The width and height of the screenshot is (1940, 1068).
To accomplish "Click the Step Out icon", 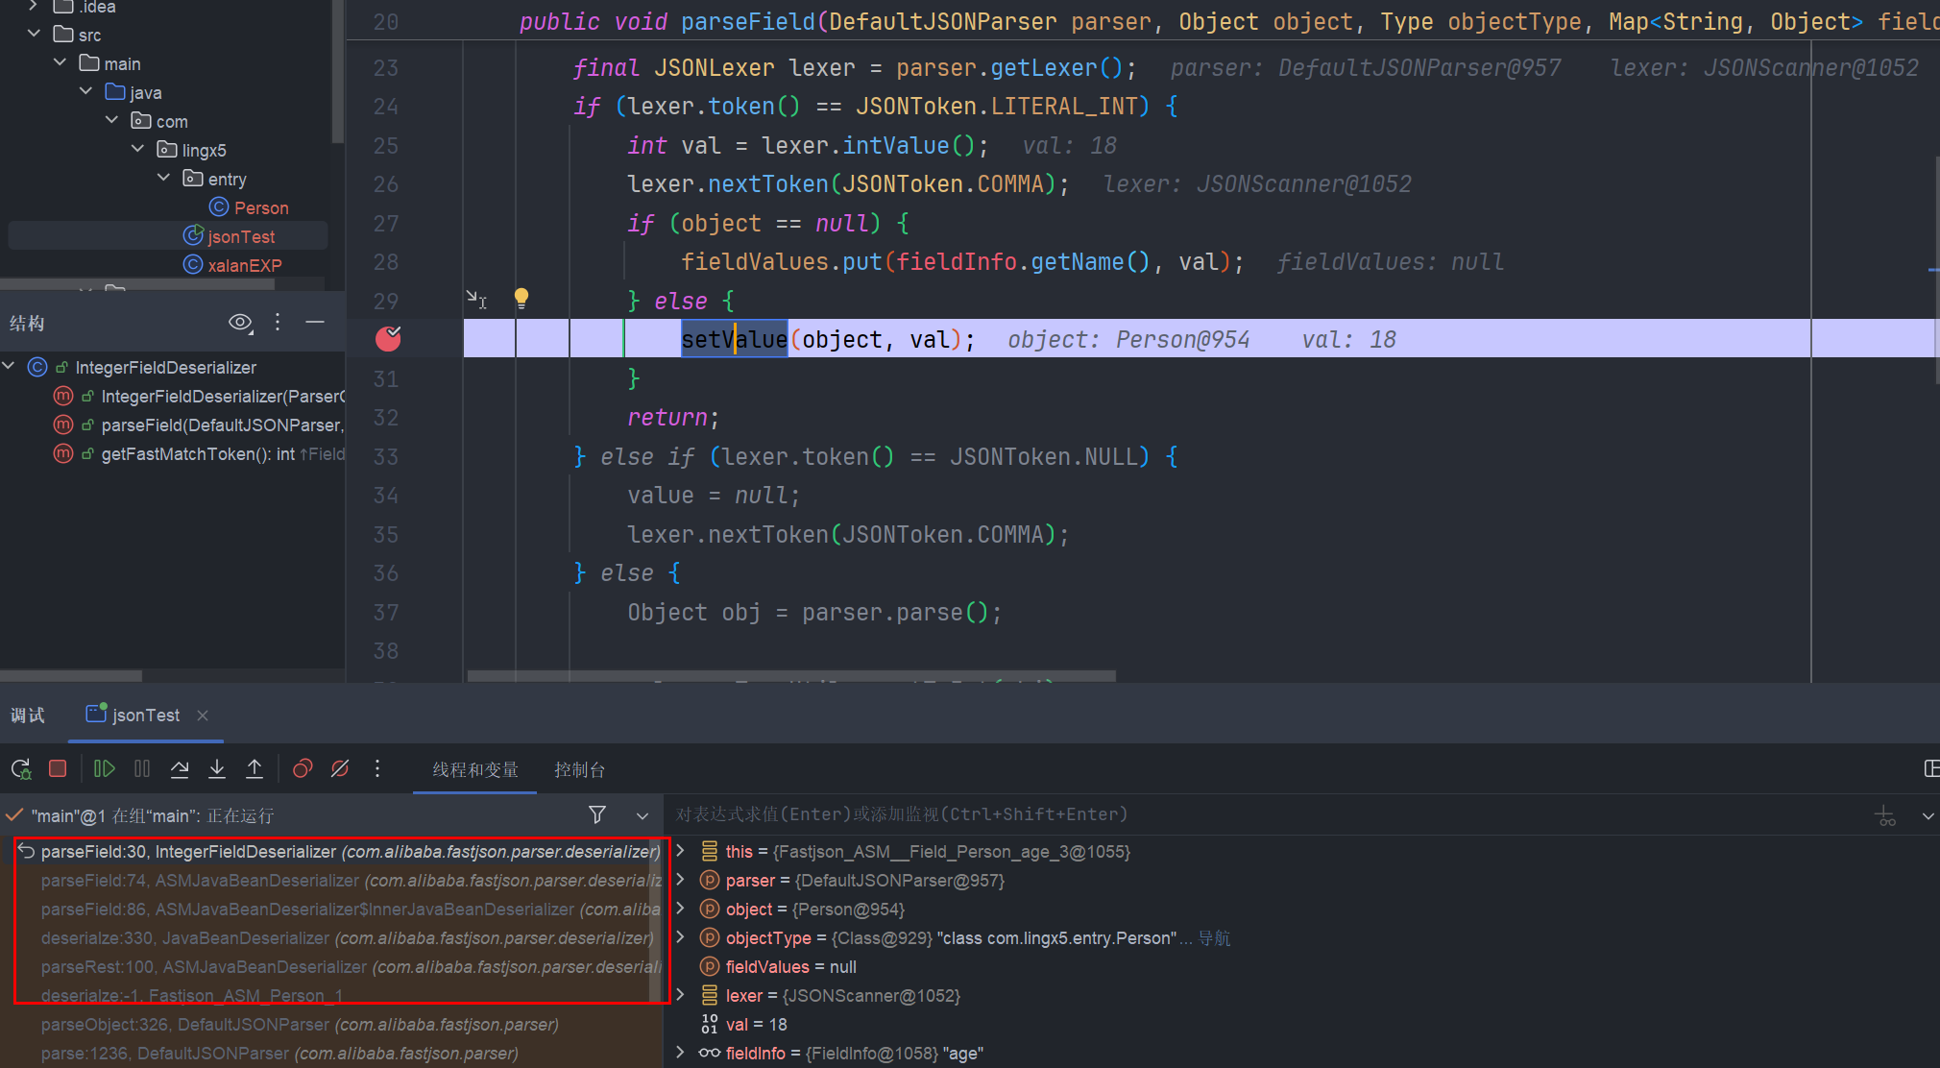I will click(x=255, y=769).
